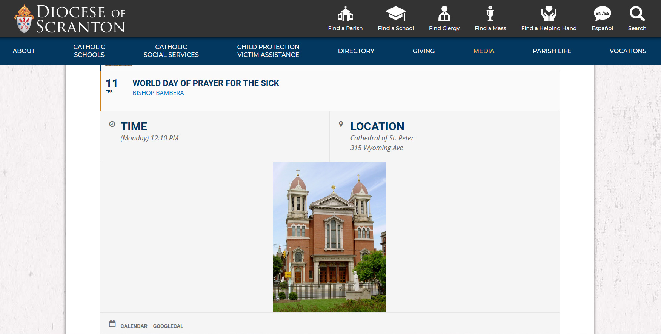
Task: Open site search with the magnifying glass
Action: pyautogui.click(x=637, y=14)
